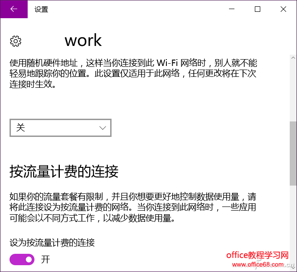Turn off the 设为按流量计费的连接 toggle

pos(22,259)
